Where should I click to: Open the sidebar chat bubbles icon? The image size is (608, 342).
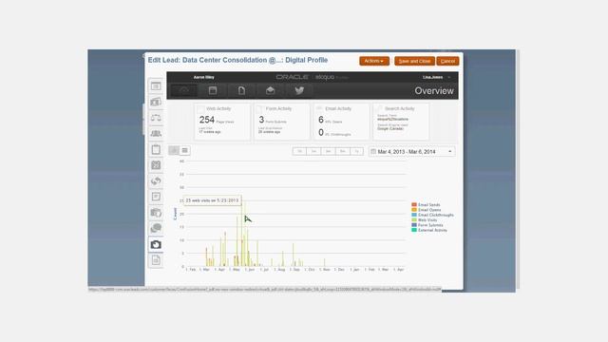(156, 228)
